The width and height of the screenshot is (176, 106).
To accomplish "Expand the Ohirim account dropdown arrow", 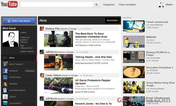I will [x=174, y=5].
